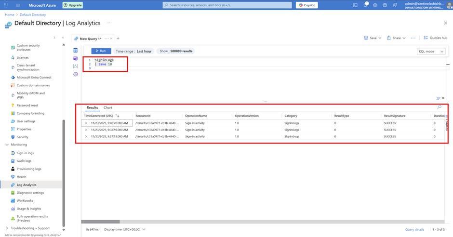Open the notifications bell
This screenshot has height=237, width=453.
[365, 5]
